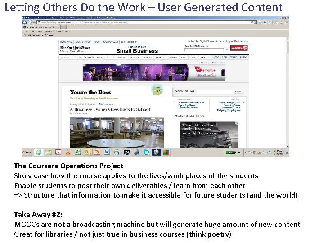The image size is (324, 243).
Task: Open the File menu
Action: pyautogui.click(x=26, y=31)
